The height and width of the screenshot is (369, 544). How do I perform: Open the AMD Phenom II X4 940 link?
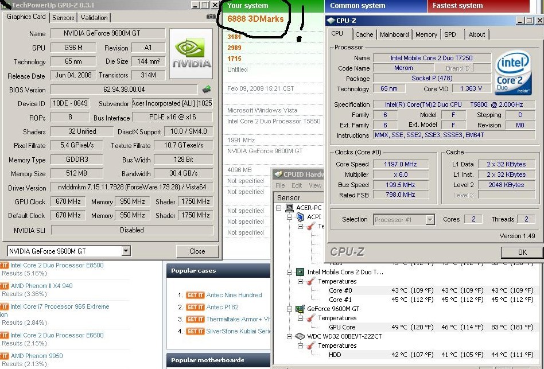pos(42,286)
